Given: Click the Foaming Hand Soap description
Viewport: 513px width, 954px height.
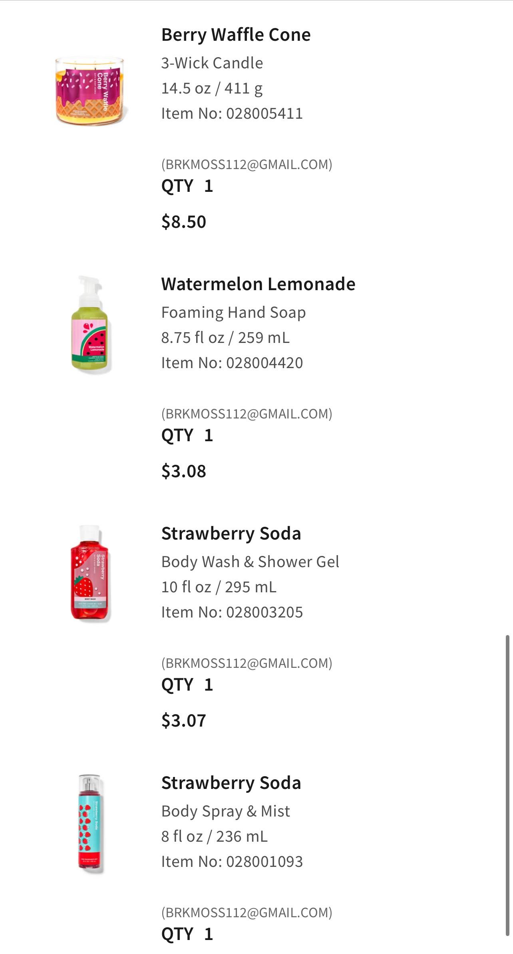Looking at the screenshot, I should pos(233,313).
